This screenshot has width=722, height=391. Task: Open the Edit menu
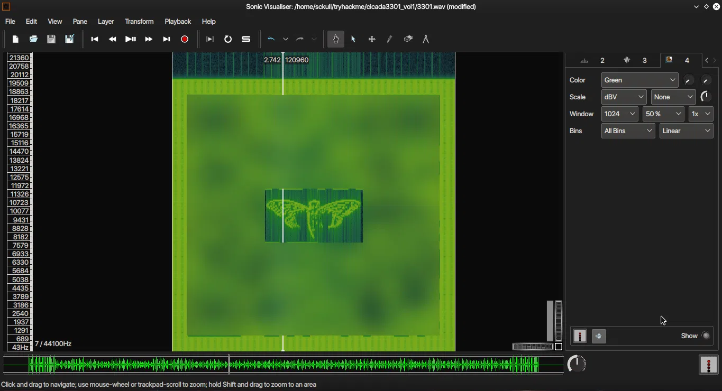click(32, 22)
